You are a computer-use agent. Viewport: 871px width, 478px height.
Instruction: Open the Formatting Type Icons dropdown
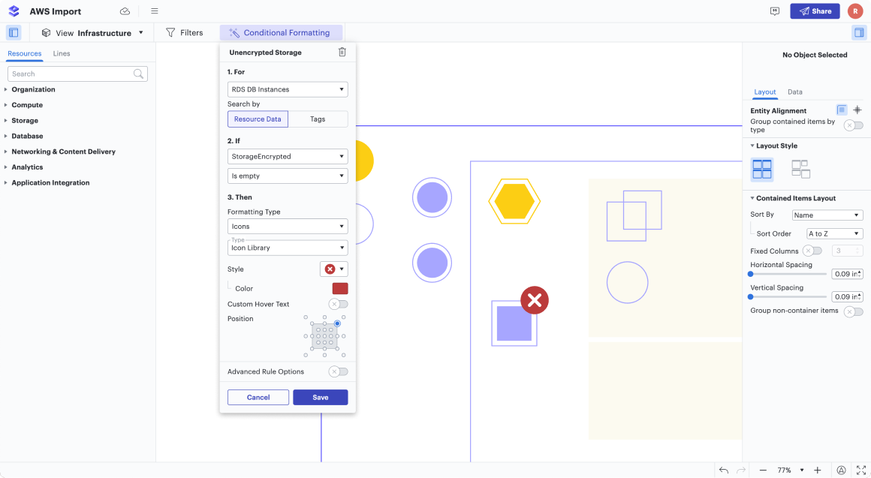pos(288,227)
